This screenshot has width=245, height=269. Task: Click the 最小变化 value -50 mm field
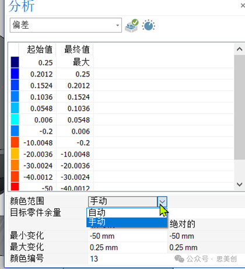128,236
